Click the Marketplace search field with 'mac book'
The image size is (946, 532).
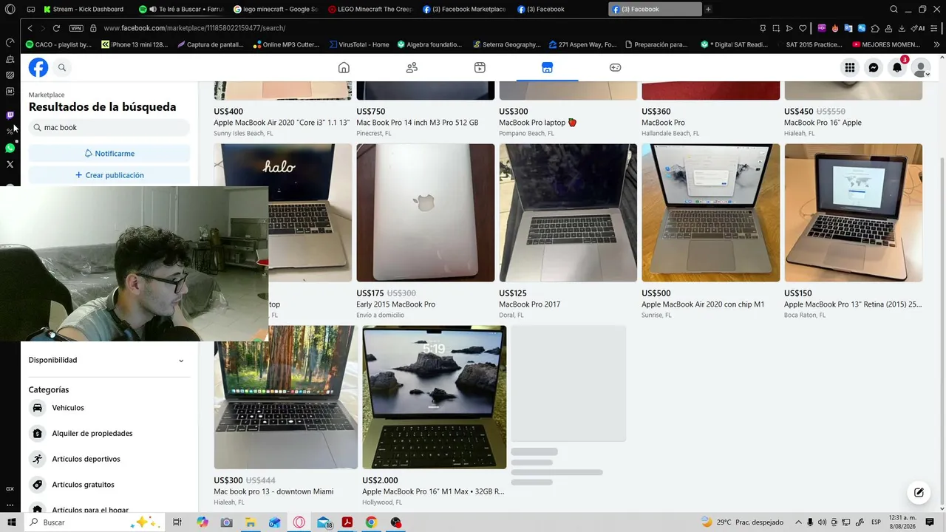tap(109, 128)
